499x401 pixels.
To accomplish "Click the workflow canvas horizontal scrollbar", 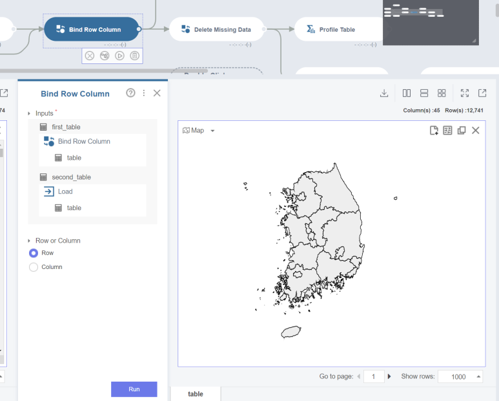I will (x=104, y=70).
